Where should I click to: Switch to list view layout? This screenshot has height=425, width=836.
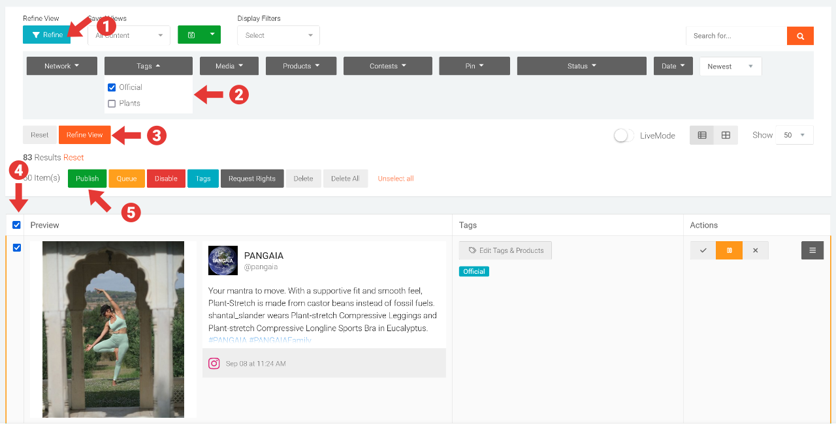701,135
